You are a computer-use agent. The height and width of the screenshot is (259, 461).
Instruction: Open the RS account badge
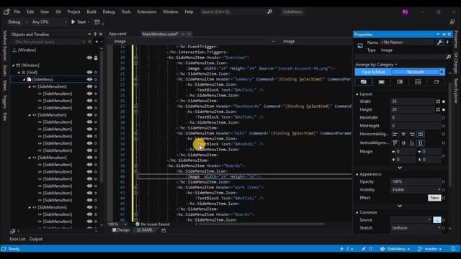(x=405, y=12)
